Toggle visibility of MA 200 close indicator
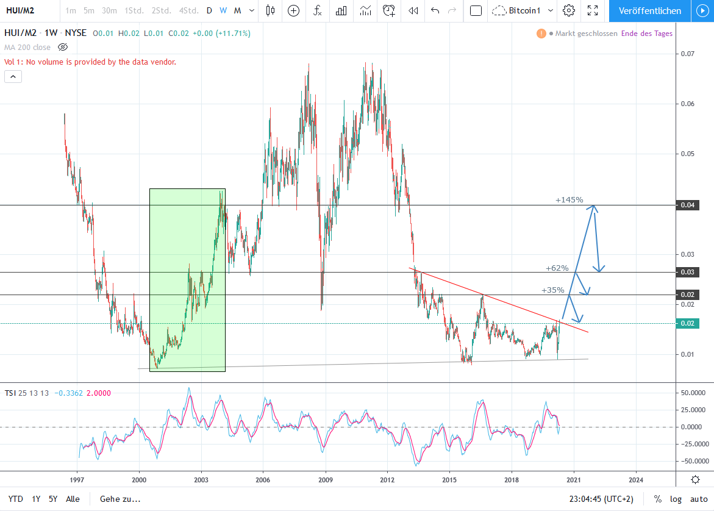The height and width of the screenshot is (511, 714). [x=62, y=47]
